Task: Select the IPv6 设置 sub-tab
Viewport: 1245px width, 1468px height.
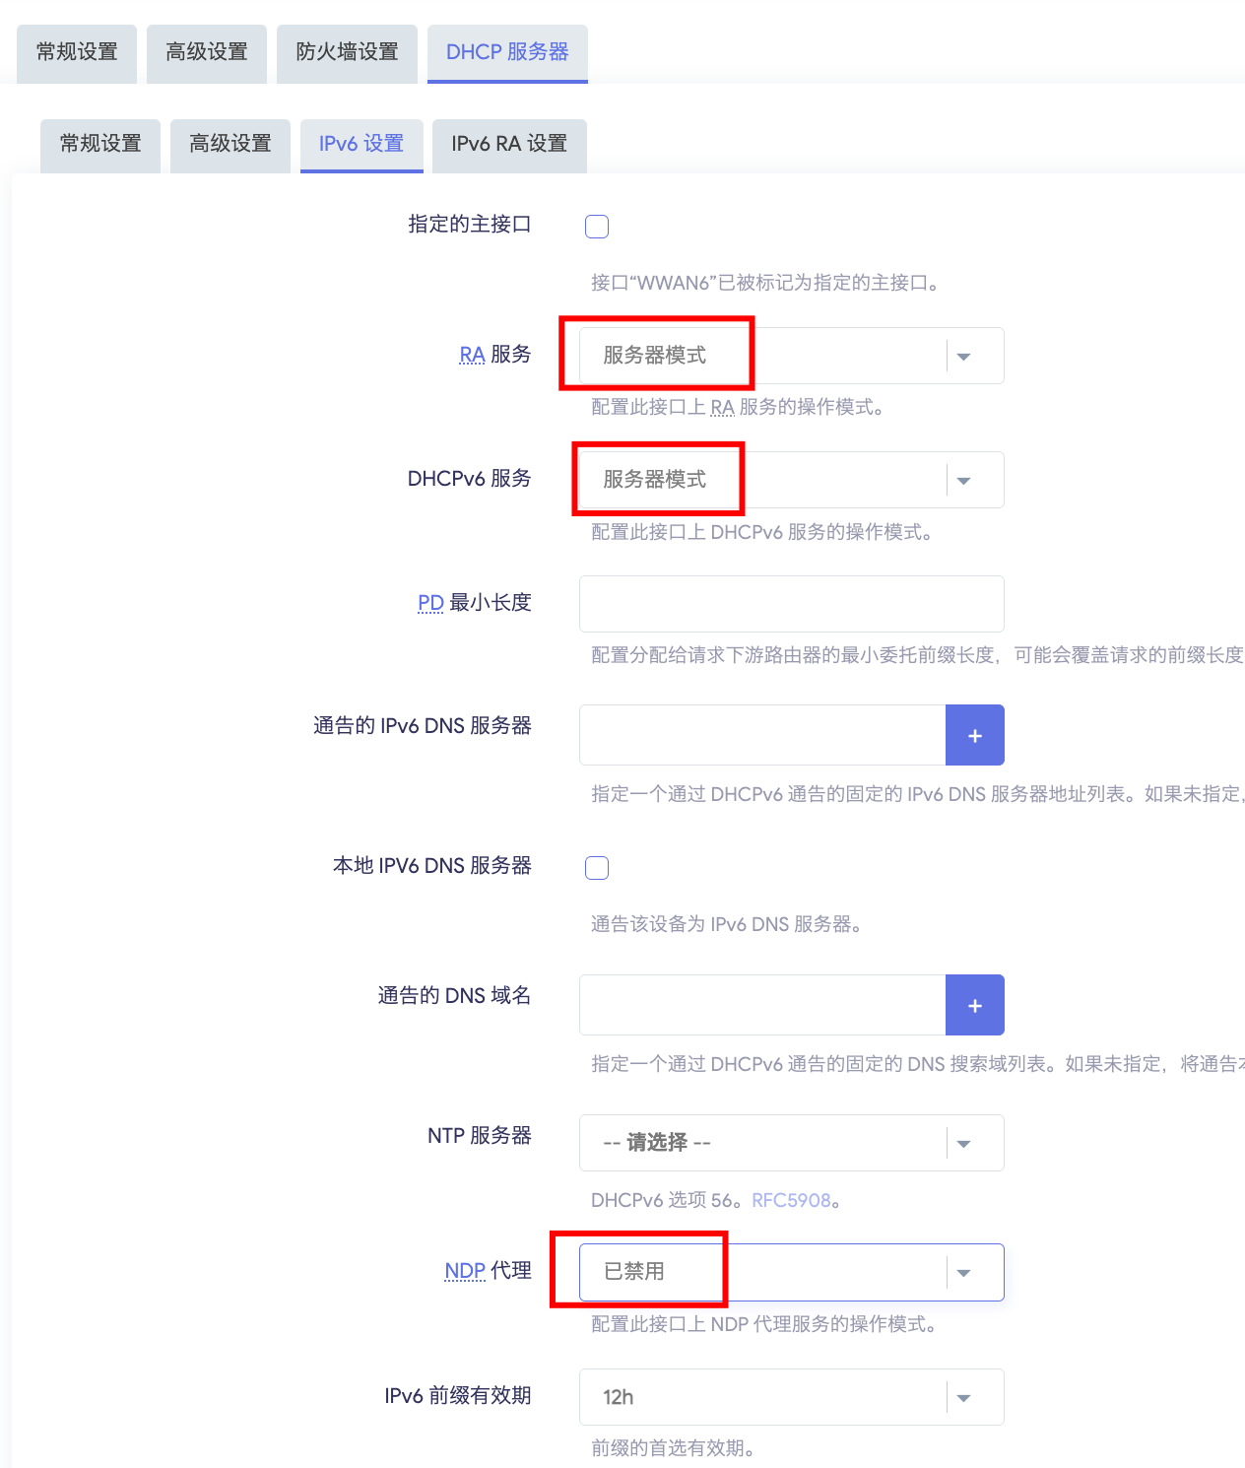Action: click(361, 144)
